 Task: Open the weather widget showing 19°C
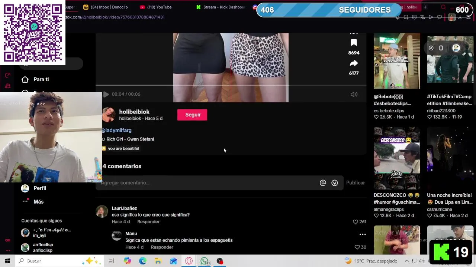pos(371,261)
